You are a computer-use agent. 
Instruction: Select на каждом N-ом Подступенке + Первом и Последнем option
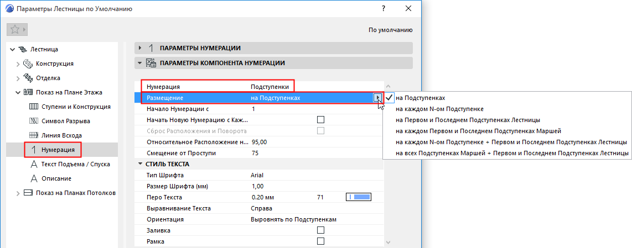511,142
